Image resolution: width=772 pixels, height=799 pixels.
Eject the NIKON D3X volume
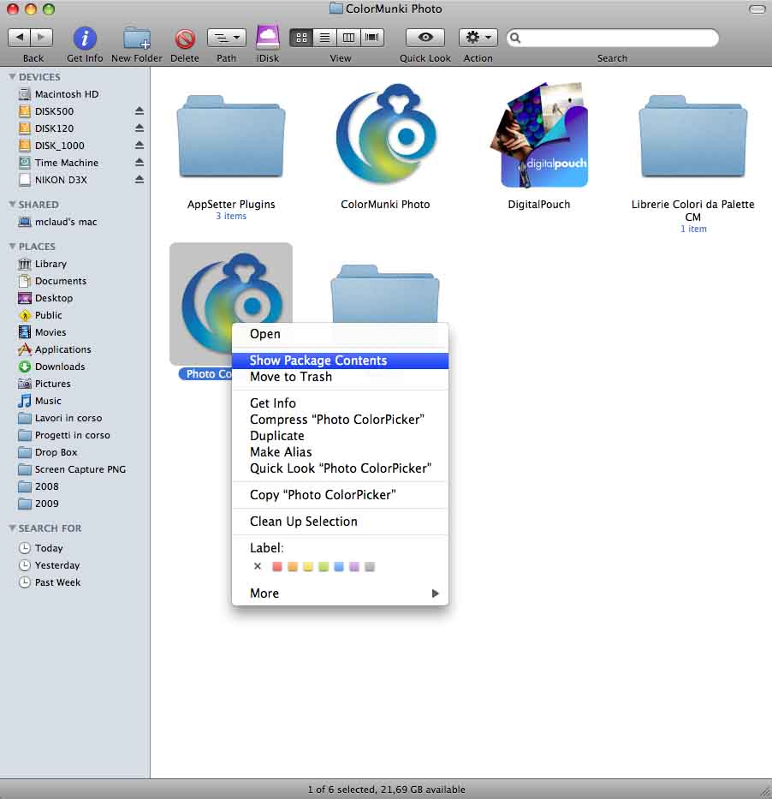pyautogui.click(x=139, y=180)
